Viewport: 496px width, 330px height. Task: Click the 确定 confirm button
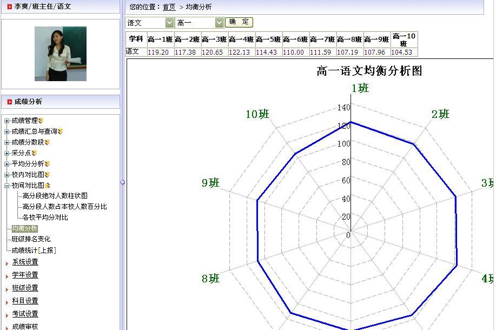239,22
